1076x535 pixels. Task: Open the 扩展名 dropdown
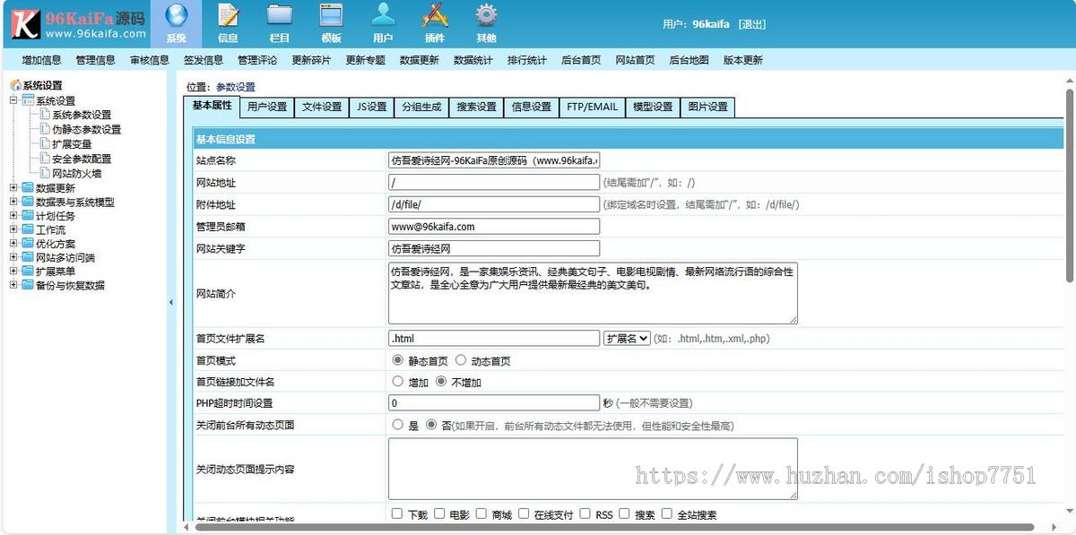tap(627, 339)
